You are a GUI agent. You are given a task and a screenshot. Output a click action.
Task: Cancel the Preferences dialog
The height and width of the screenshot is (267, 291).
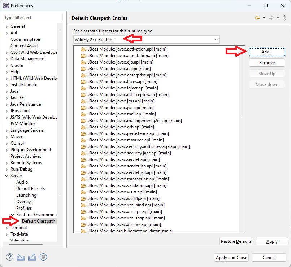pos(269,258)
